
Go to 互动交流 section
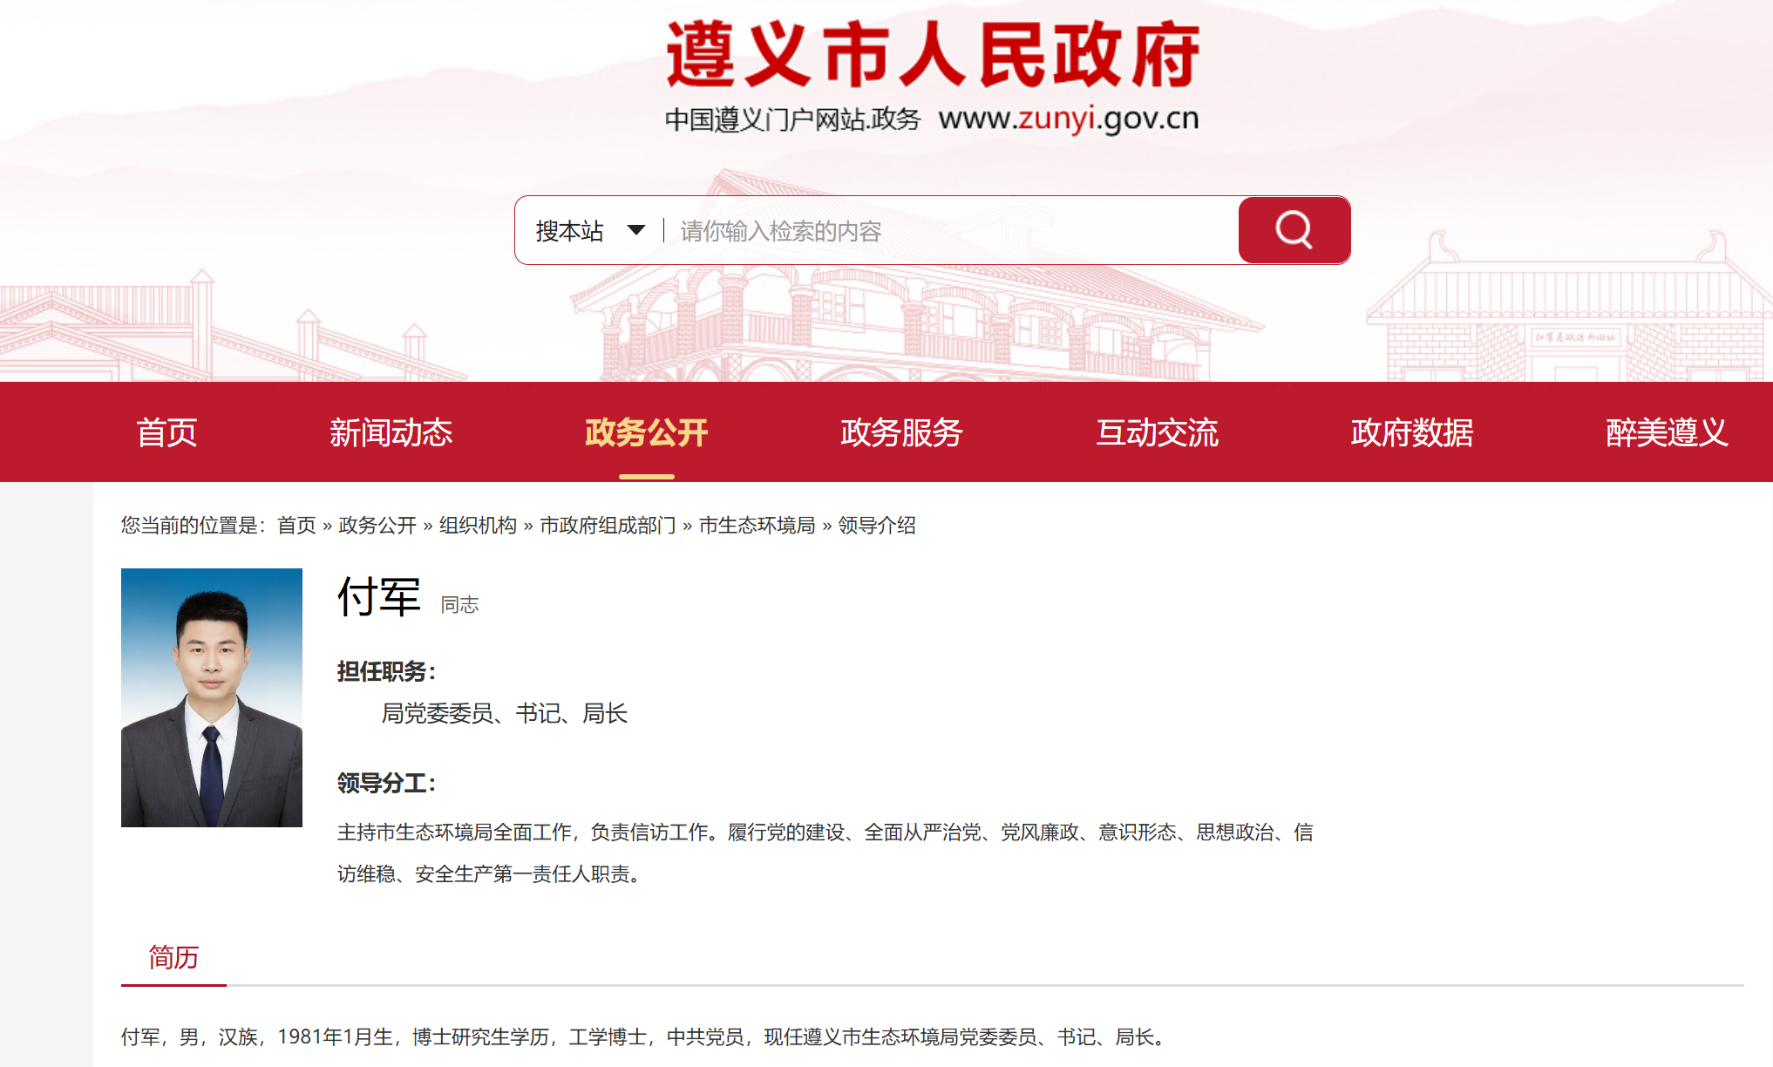[x=1157, y=432]
